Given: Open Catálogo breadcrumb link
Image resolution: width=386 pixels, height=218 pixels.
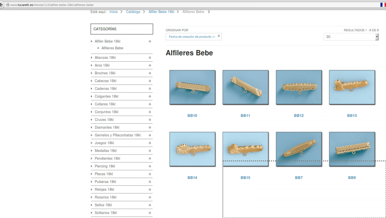Looking at the screenshot, I should coord(133,12).
